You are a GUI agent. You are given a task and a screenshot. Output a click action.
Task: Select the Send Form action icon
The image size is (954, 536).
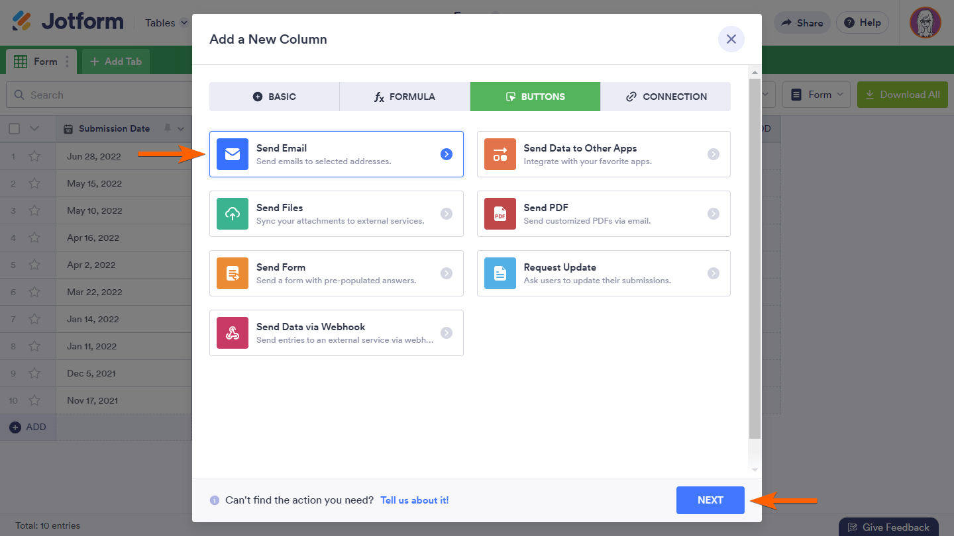232,273
